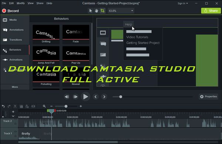The image size is (222, 144).
Task: Click the Copy icon in timeline toolbar
Action: [21, 106]
